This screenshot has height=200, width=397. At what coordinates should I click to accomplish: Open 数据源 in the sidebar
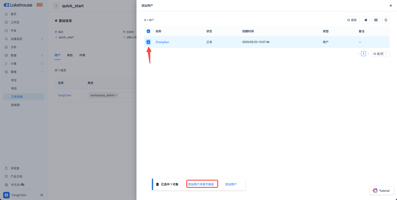[x=16, y=105]
